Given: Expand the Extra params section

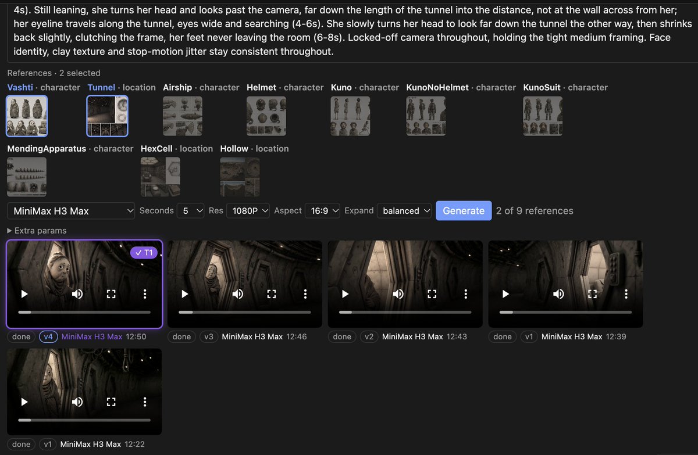Looking at the screenshot, I should [x=37, y=231].
